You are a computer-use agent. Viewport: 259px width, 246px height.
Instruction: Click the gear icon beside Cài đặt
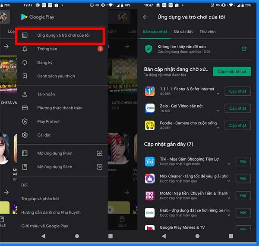(x=25, y=135)
